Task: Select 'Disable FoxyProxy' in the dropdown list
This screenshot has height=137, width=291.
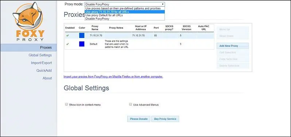Action: pyautogui.click(x=124, y=19)
